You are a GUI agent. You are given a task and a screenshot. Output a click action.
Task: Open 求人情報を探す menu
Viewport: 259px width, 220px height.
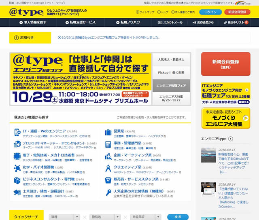tap(33, 23)
